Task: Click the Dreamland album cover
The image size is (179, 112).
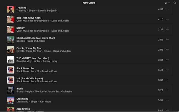Action: 11,100
